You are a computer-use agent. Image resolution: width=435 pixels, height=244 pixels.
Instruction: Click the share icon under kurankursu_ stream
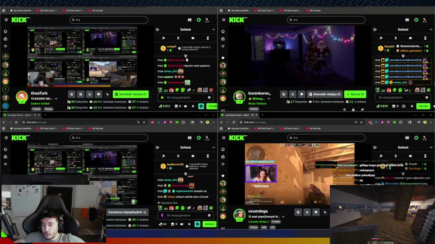tap(344, 109)
